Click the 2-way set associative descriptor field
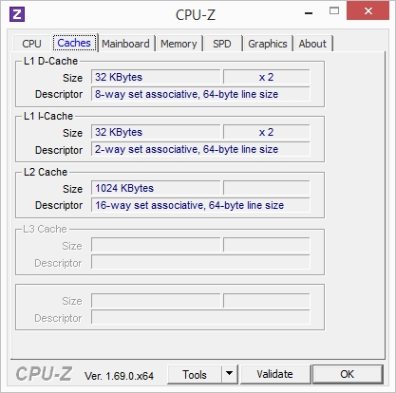The image size is (396, 393). point(200,149)
